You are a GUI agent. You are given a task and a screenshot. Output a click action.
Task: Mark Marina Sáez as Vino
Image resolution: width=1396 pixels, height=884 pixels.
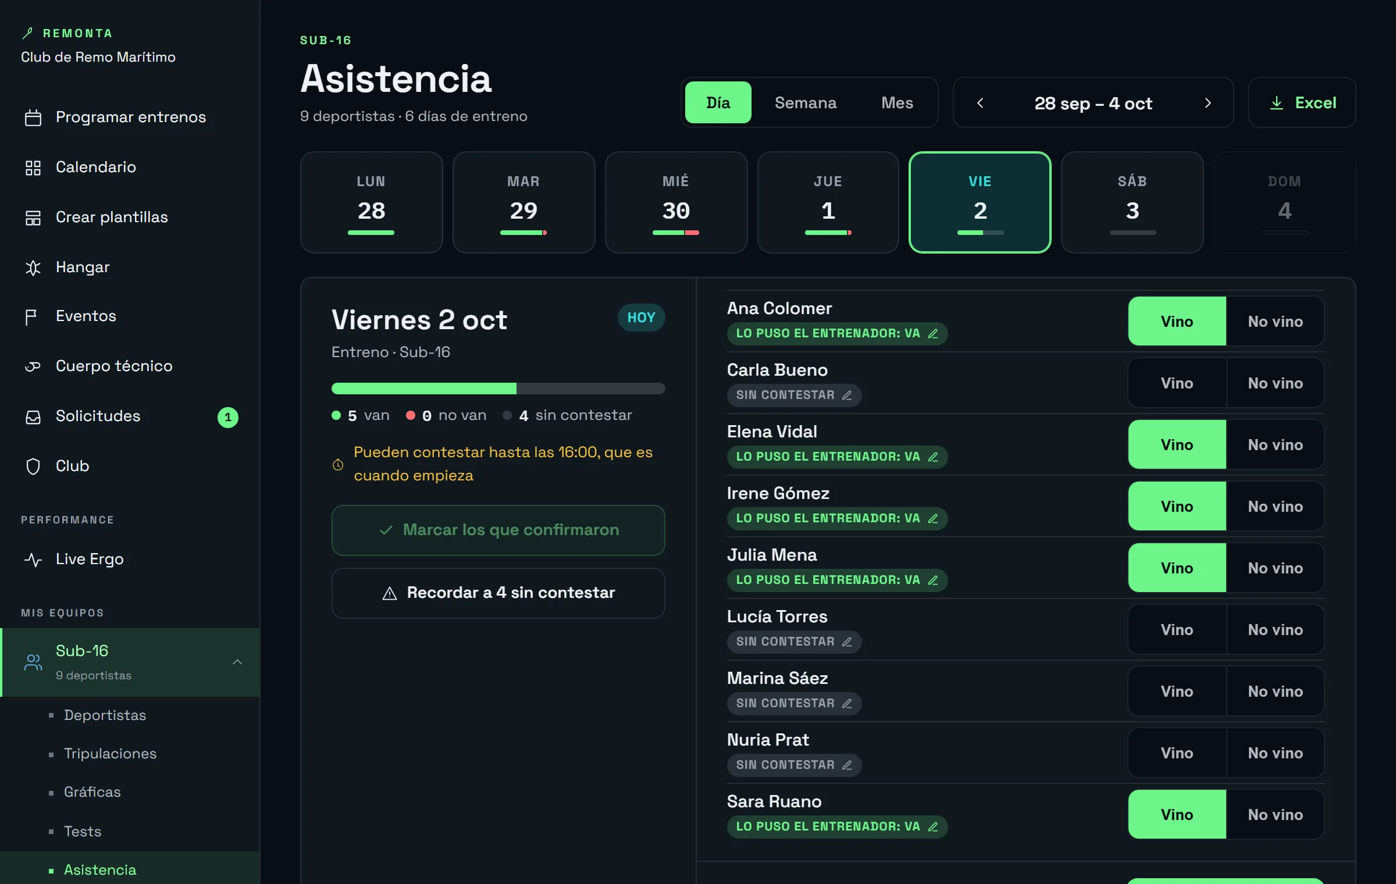pos(1177,691)
